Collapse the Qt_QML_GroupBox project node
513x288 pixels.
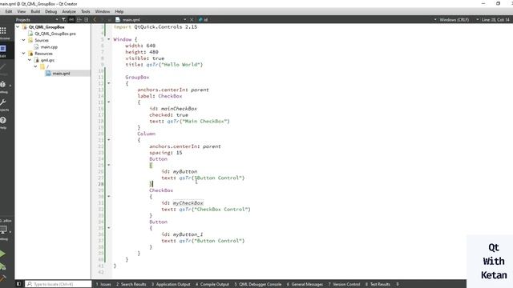tap(18, 27)
